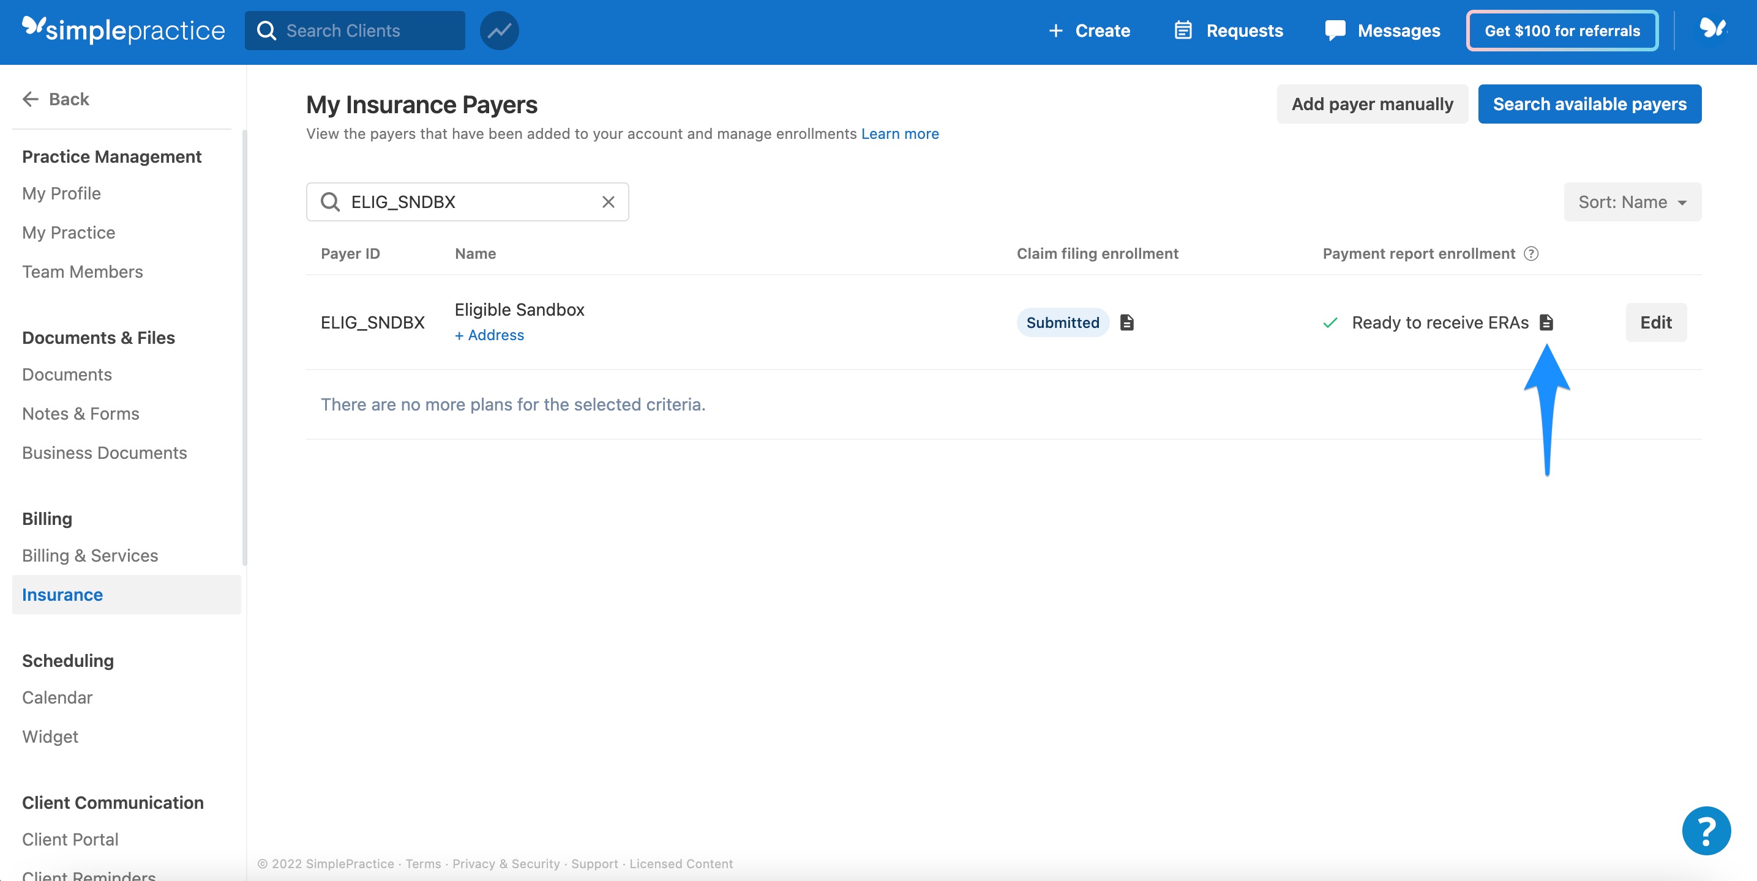Clear the payer search field

[609, 202]
